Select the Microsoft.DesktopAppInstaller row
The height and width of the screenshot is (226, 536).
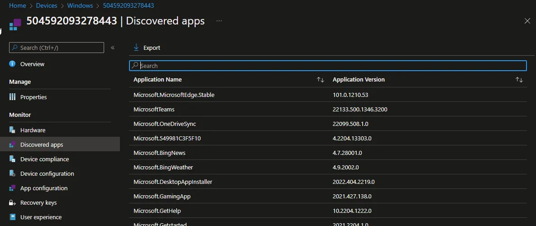328,182
